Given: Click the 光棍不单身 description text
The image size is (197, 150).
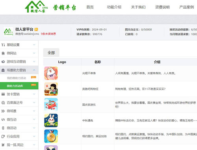Looking at the screenshot, I should 145,73.
